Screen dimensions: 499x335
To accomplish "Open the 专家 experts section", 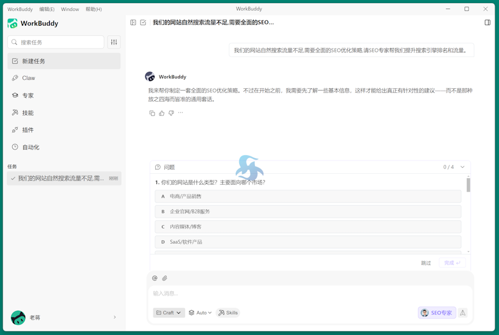I will 64,95.
